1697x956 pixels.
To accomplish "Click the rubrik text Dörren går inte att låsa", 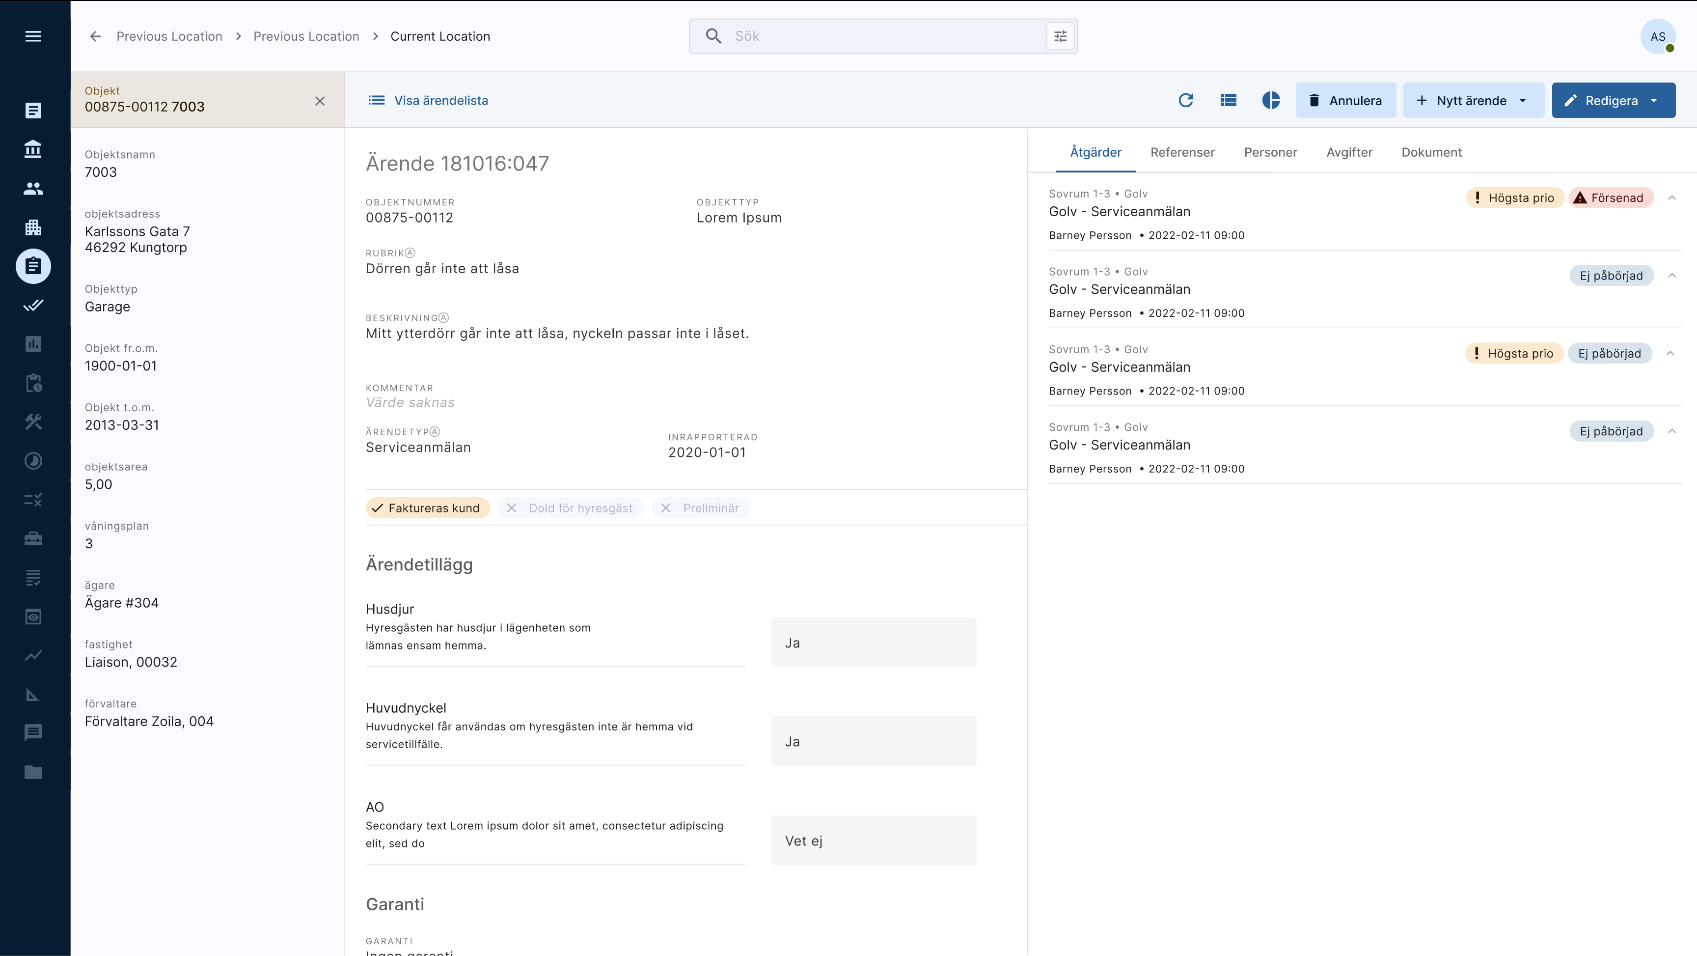I will 442,268.
